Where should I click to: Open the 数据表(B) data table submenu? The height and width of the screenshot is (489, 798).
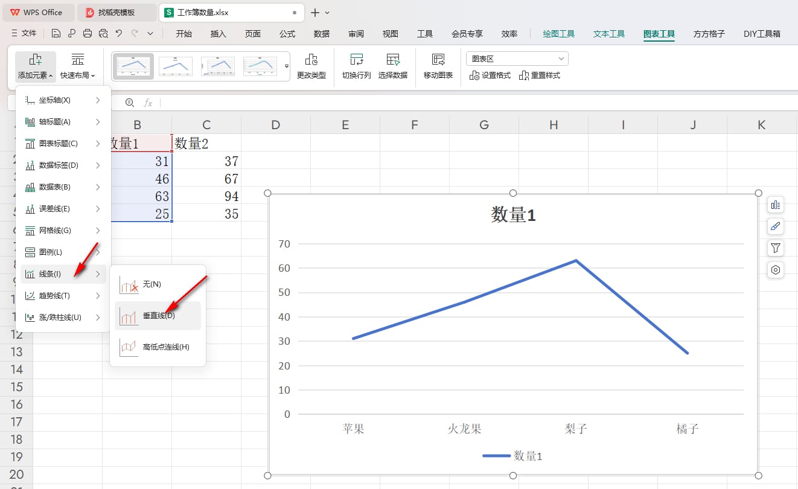click(63, 187)
